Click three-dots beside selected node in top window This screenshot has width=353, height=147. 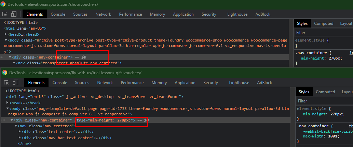click(2, 57)
